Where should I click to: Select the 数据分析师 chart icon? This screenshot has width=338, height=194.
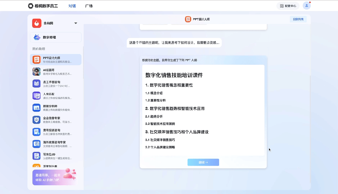[x=36, y=108]
